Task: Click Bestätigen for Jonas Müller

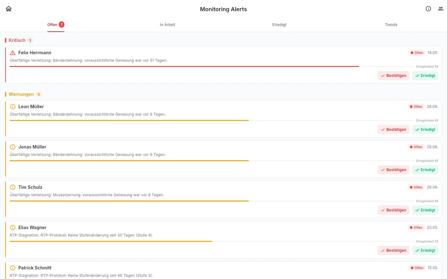Action: (x=394, y=170)
